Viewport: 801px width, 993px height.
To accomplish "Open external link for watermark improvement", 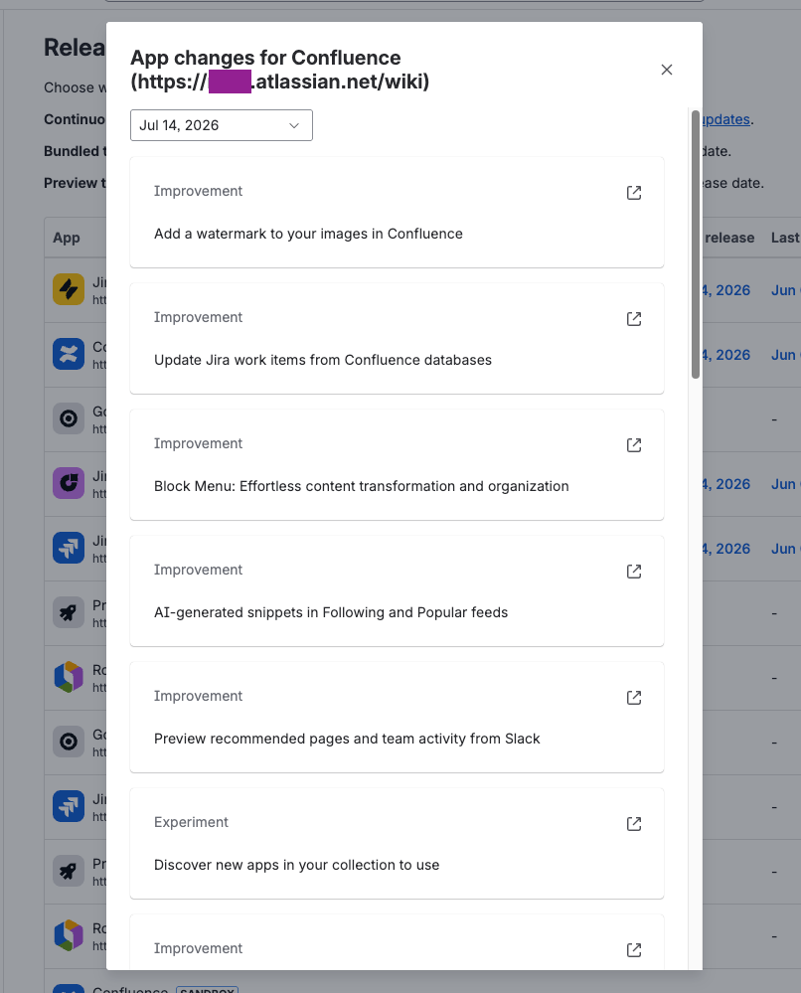I will pyautogui.click(x=634, y=193).
